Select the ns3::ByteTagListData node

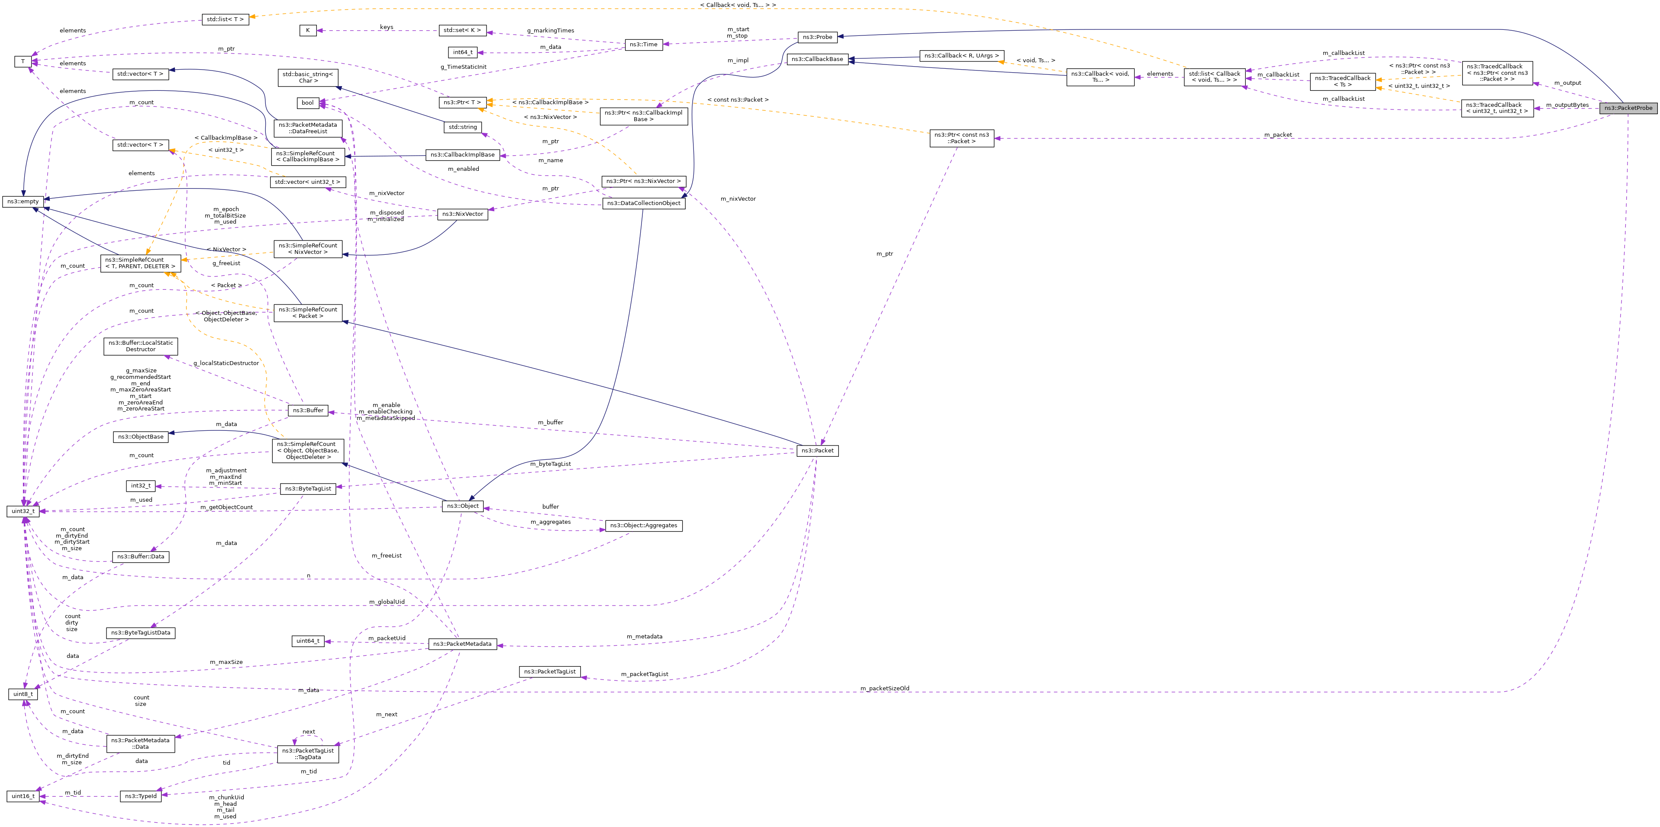(141, 633)
